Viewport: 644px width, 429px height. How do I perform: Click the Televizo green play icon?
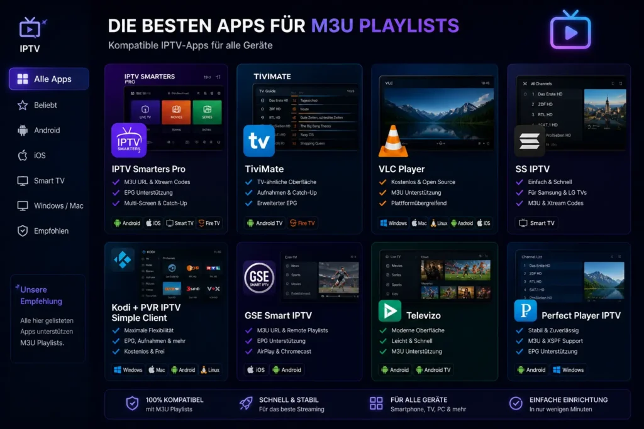pyautogui.click(x=389, y=311)
